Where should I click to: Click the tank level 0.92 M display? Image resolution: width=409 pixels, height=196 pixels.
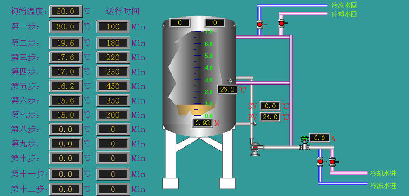(x=203, y=123)
